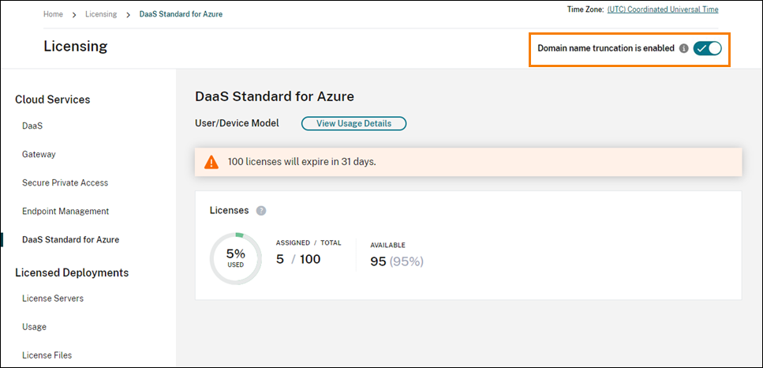Viewport: 763px width, 368px height.
Task: Go to Secure Private Access
Action: 65,182
